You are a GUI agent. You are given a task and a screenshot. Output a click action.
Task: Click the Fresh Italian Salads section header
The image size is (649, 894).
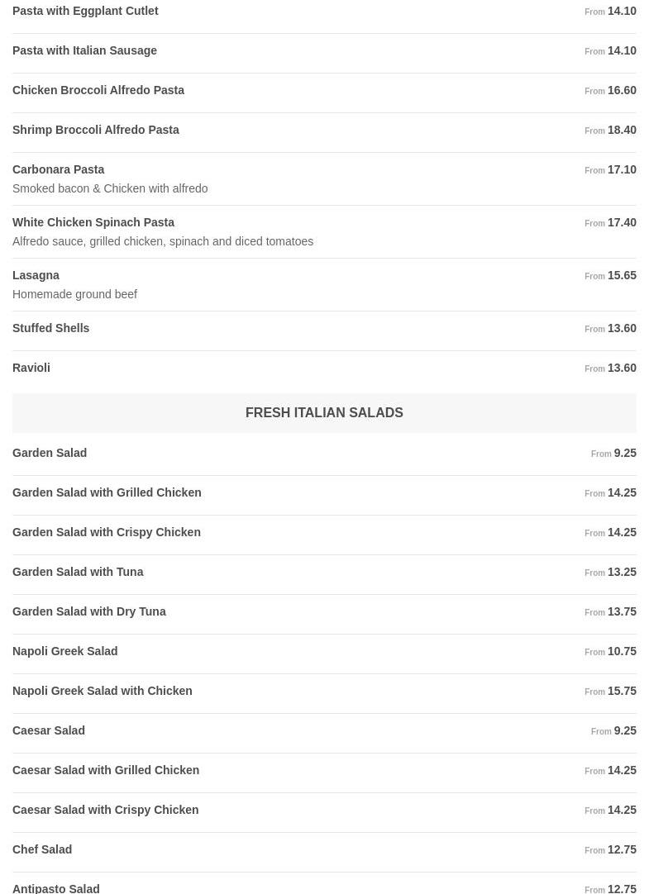324,413
